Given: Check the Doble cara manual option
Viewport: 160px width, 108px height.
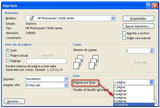Looking at the screenshot, I should pyautogui.click(x=124, y=38).
